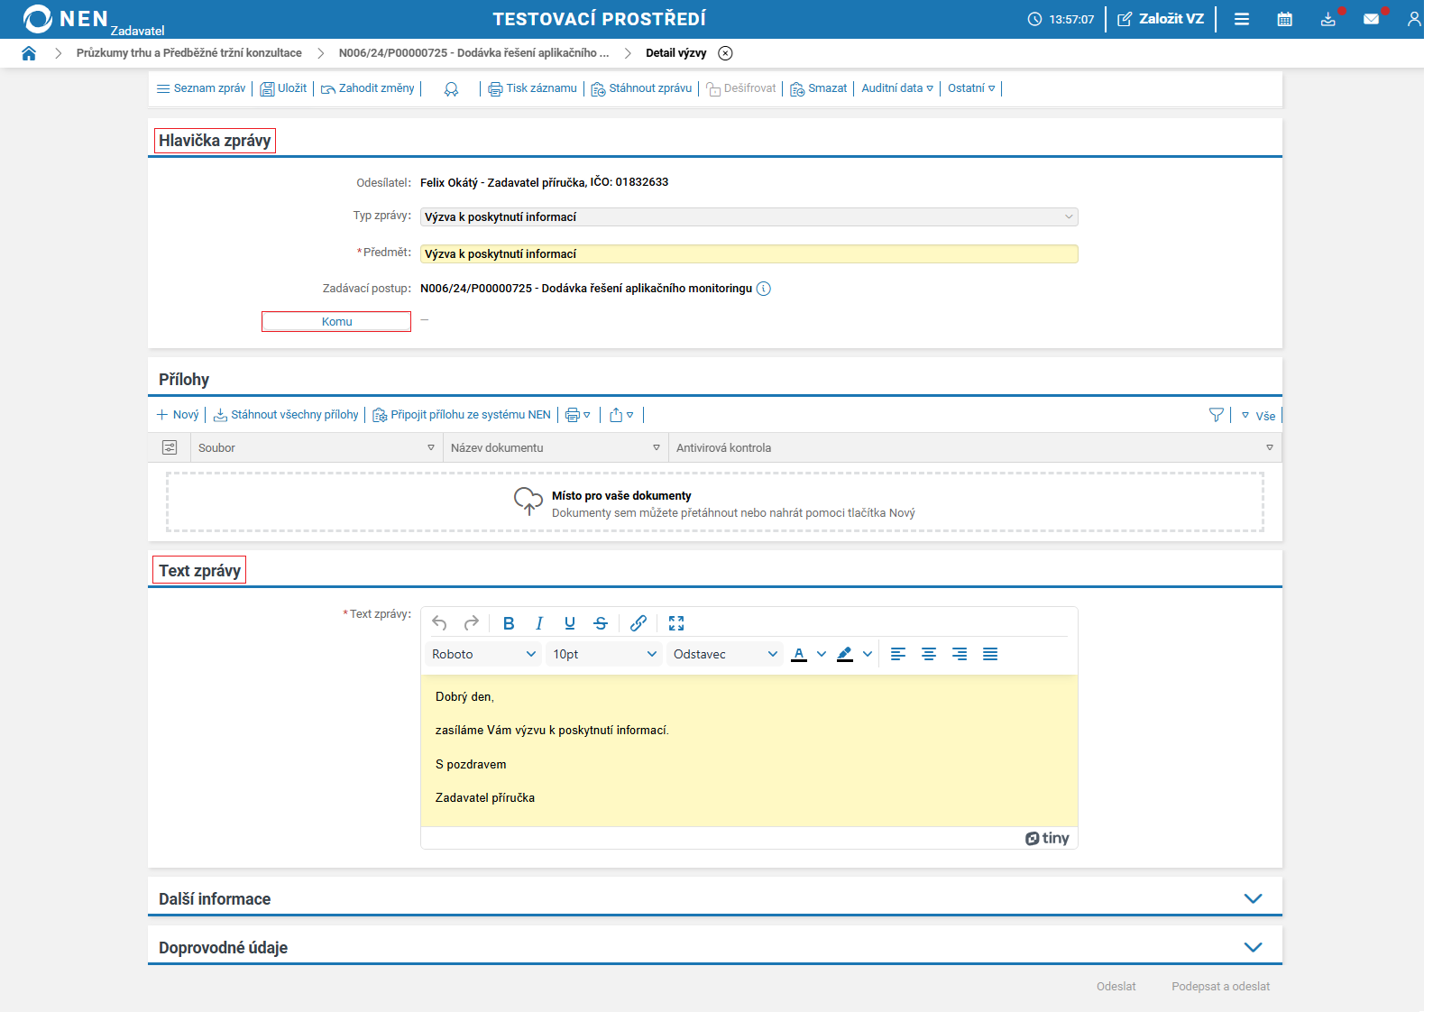Toggle underline formatting in editor
The height and width of the screenshot is (1012, 1442).
click(570, 623)
